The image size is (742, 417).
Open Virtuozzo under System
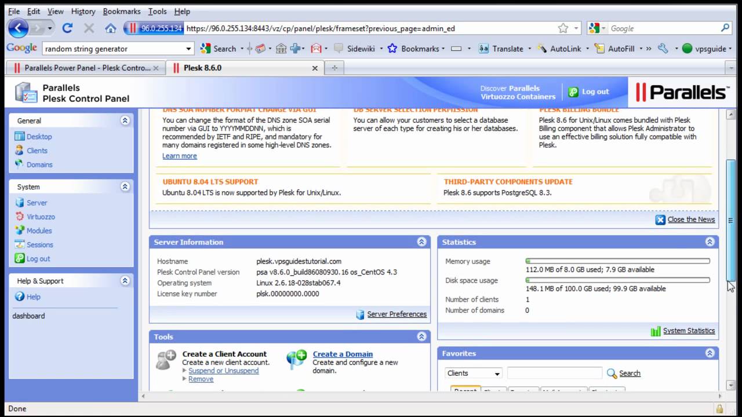click(41, 217)
